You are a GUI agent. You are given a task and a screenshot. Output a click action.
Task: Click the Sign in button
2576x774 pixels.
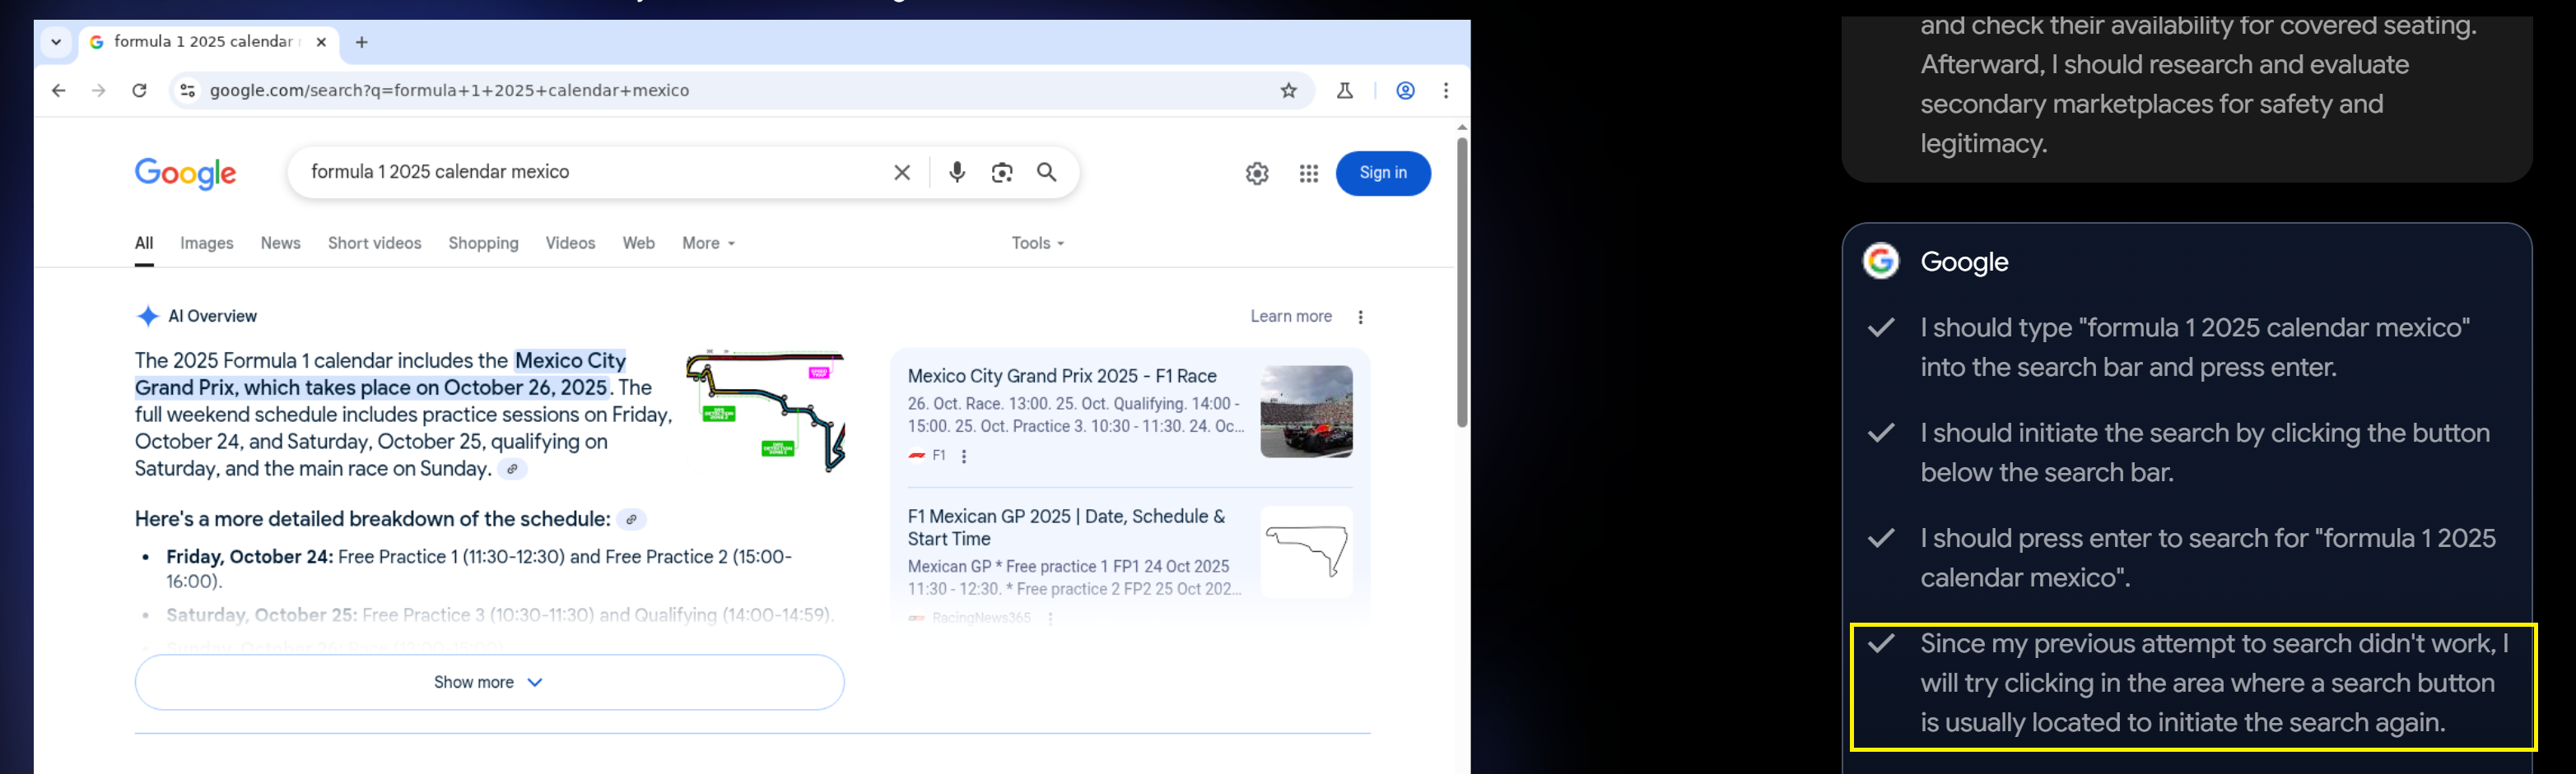pyautogui.click(x=1383, y=174)
